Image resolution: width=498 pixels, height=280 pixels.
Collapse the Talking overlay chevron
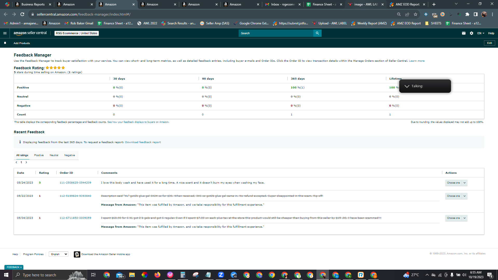coord(407,86)
